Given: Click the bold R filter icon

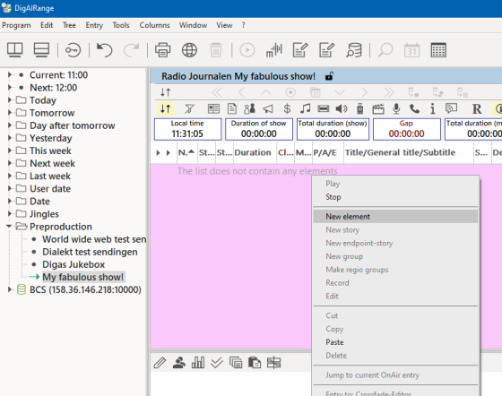Looking at the screenshot, I should (x=477, y=109).
